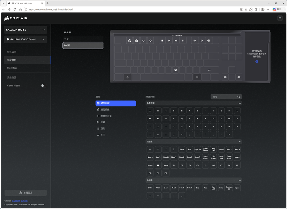Screen dimensions: 287x209
Task: Click the Home key button
Action: point(181,149)
